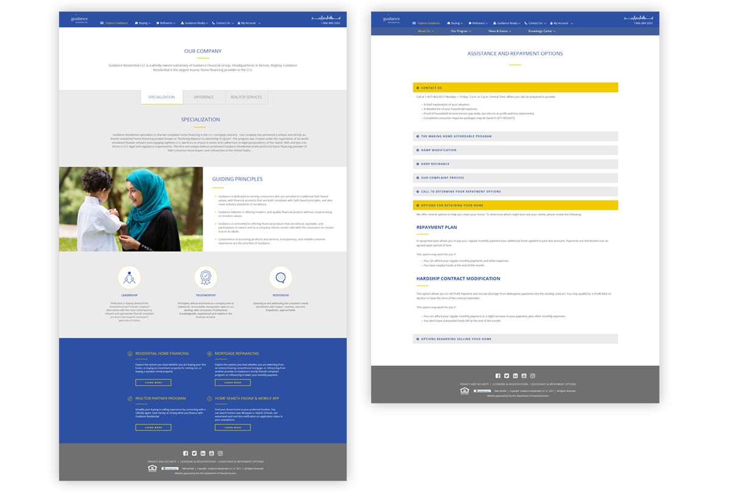Expand Options Regarding Selling Your Home
Screen dimensions: 730x492
(515, 339)
